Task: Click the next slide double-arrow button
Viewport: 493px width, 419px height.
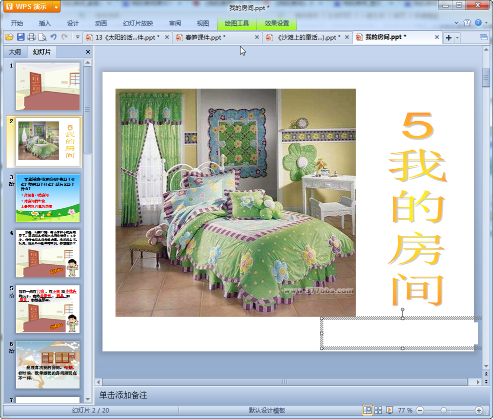Action: click(486, 381)
